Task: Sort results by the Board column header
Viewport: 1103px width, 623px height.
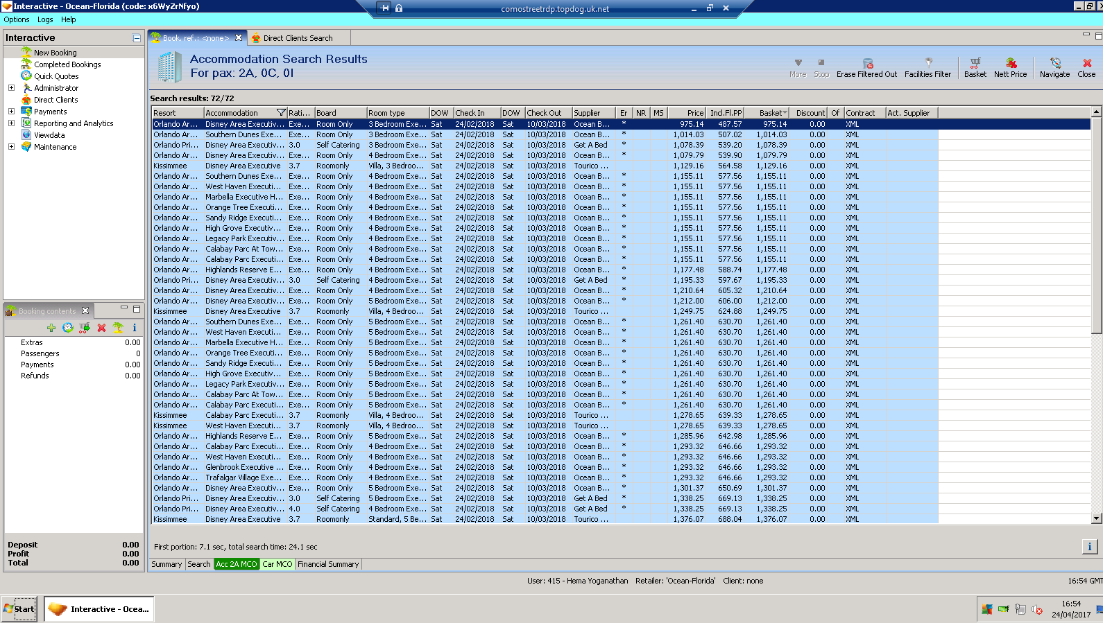Action: point(341,113)
